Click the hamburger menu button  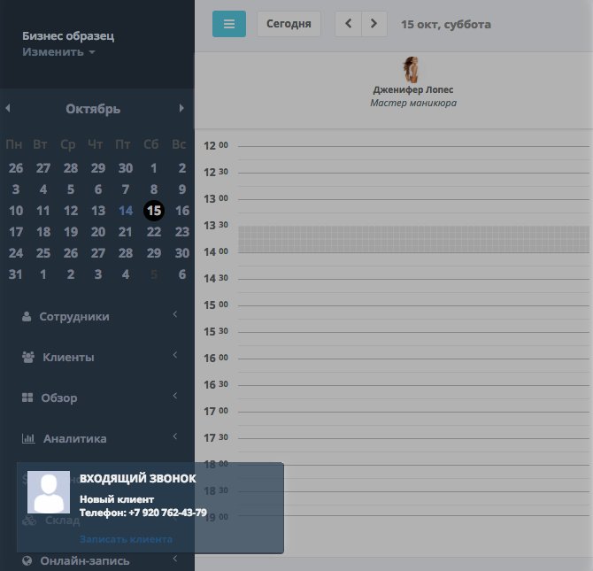pos(229,24)
